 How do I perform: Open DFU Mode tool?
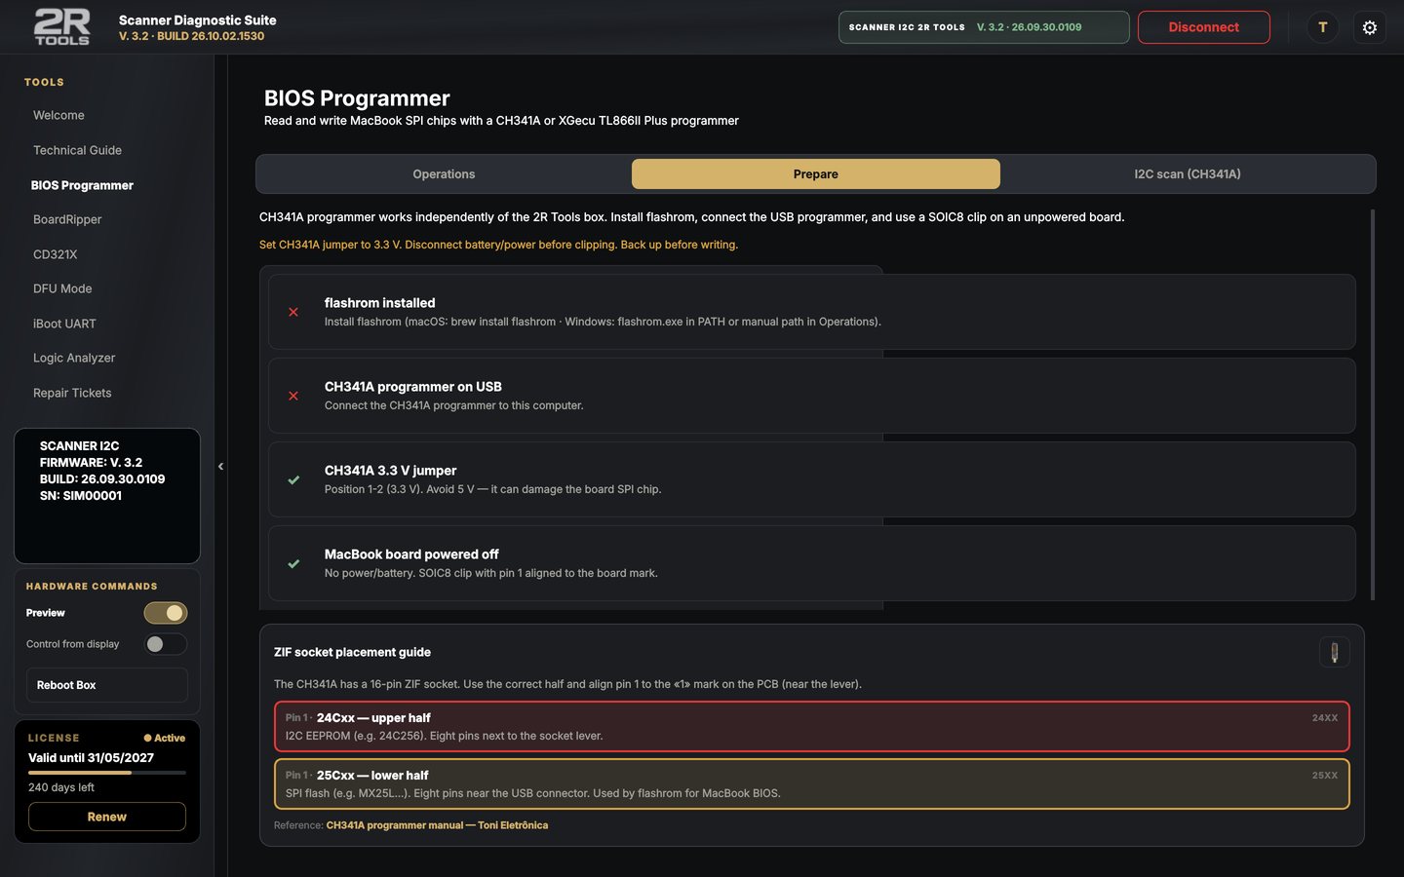click(62, 288)
